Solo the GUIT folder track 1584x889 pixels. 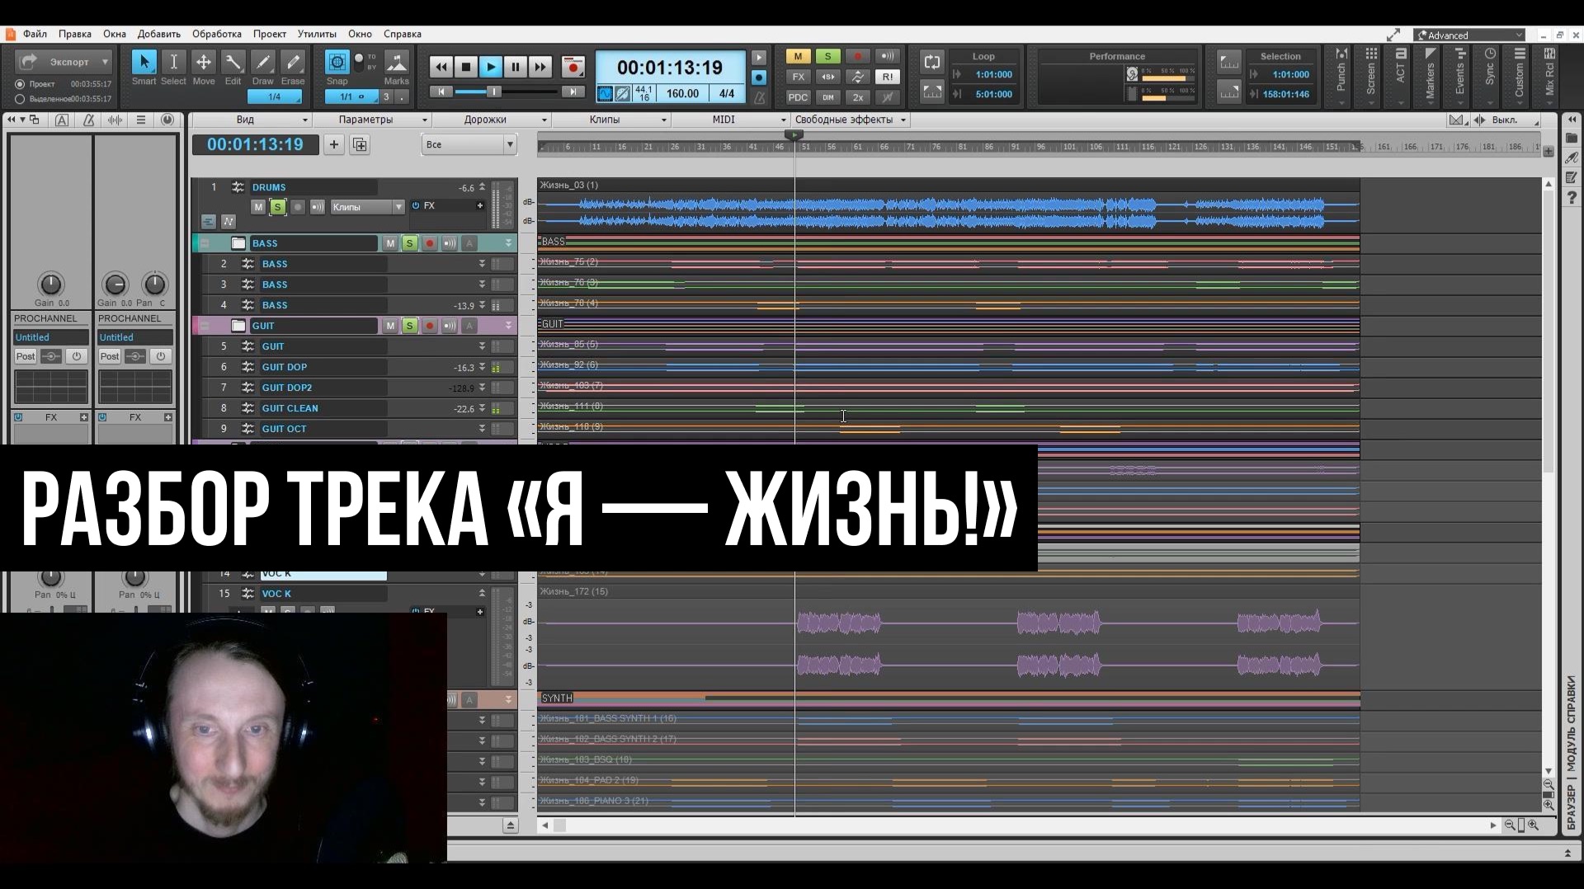[x=410, y=326]
